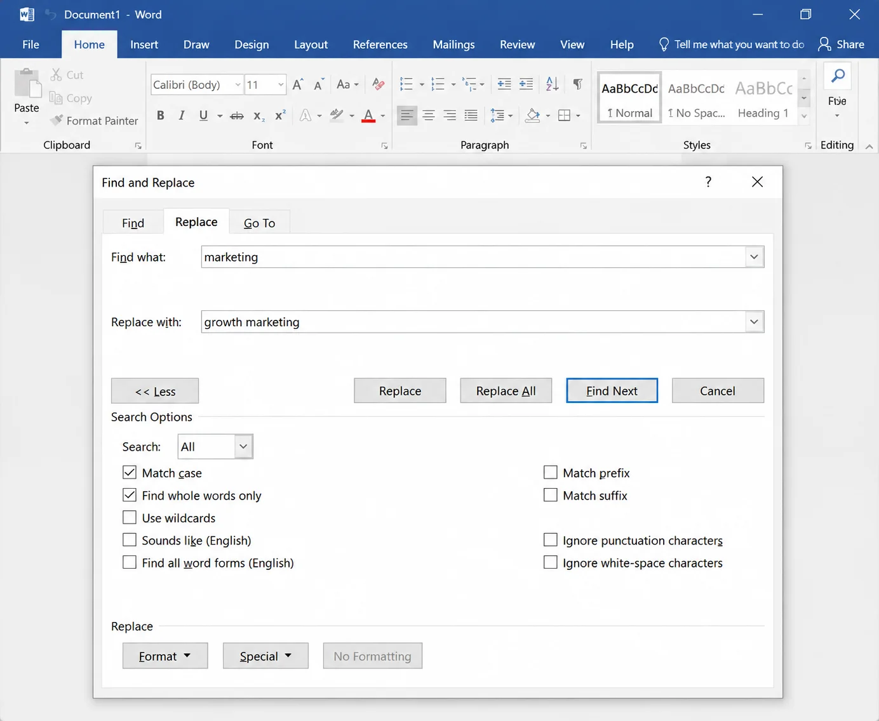Increase paragraph indent
The height and width of the screenshot is (721, 879).
(526, 84)
